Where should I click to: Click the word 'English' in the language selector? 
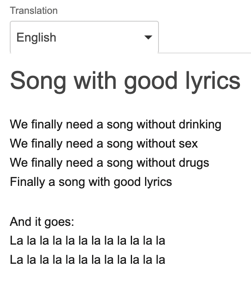tap(36, 38)
